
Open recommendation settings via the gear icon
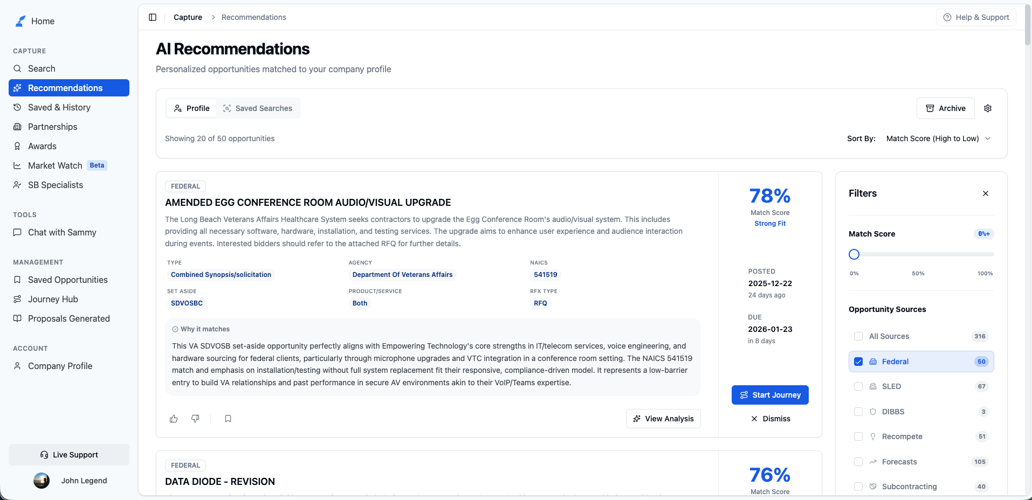988,108
